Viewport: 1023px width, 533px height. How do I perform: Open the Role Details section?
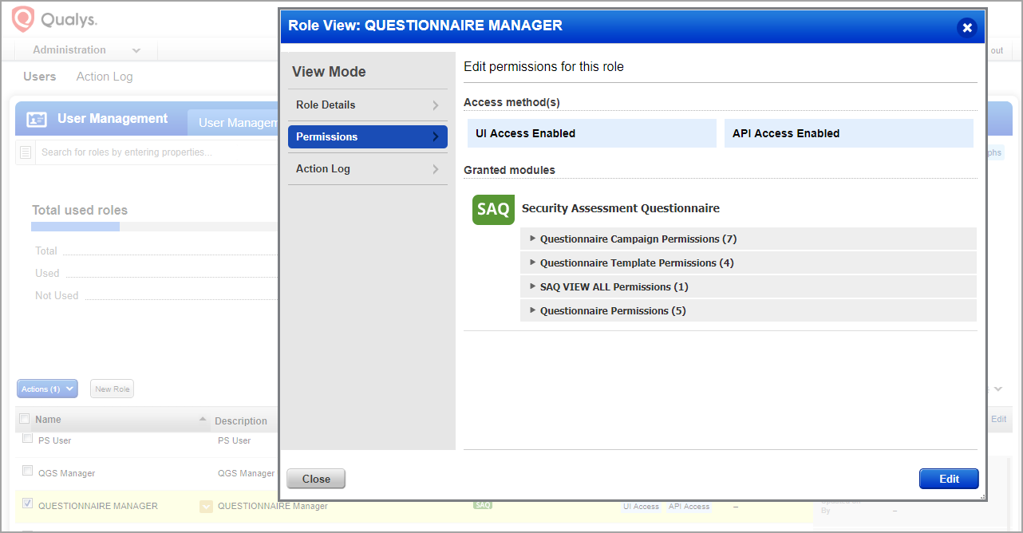pyautogui.click(x=368, y=105)
